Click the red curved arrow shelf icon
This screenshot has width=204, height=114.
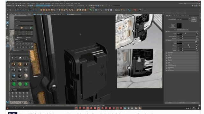pyautogui.click(x=135, y=10)
